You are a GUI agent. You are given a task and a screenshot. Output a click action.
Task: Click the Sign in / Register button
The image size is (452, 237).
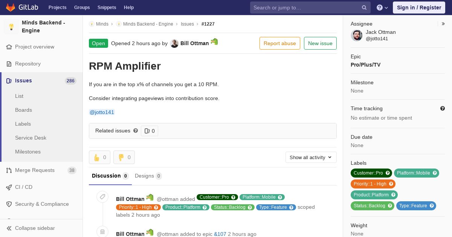point(419,8)
